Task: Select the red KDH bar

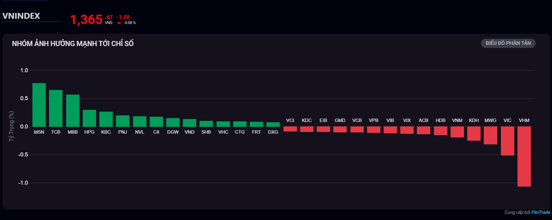Action: 474,134
